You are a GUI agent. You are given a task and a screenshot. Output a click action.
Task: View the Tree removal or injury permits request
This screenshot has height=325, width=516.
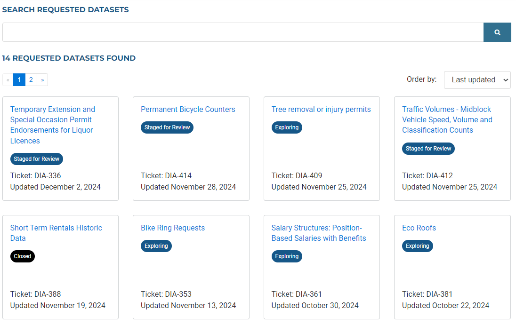click(321, 109)
